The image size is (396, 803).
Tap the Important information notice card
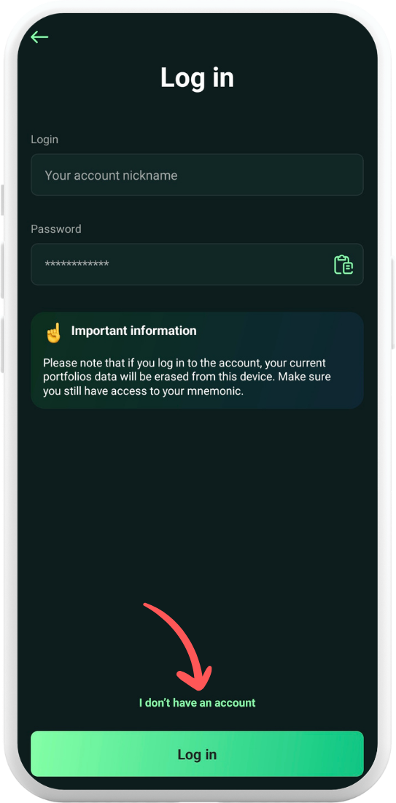click(x=197, y=360)
